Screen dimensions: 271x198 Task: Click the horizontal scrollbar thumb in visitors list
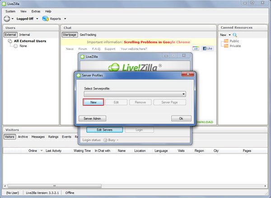coord(55,186)
